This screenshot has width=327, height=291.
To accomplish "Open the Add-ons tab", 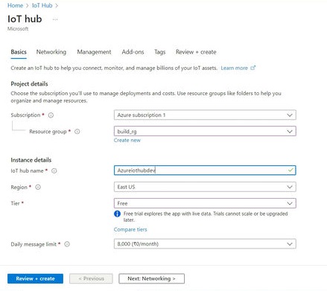I will pyautogui.click(x=133, y=52).
